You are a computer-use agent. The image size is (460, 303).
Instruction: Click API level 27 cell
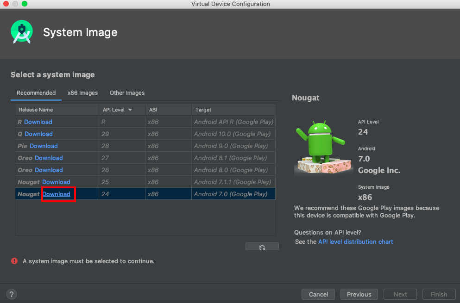point(122,158)
